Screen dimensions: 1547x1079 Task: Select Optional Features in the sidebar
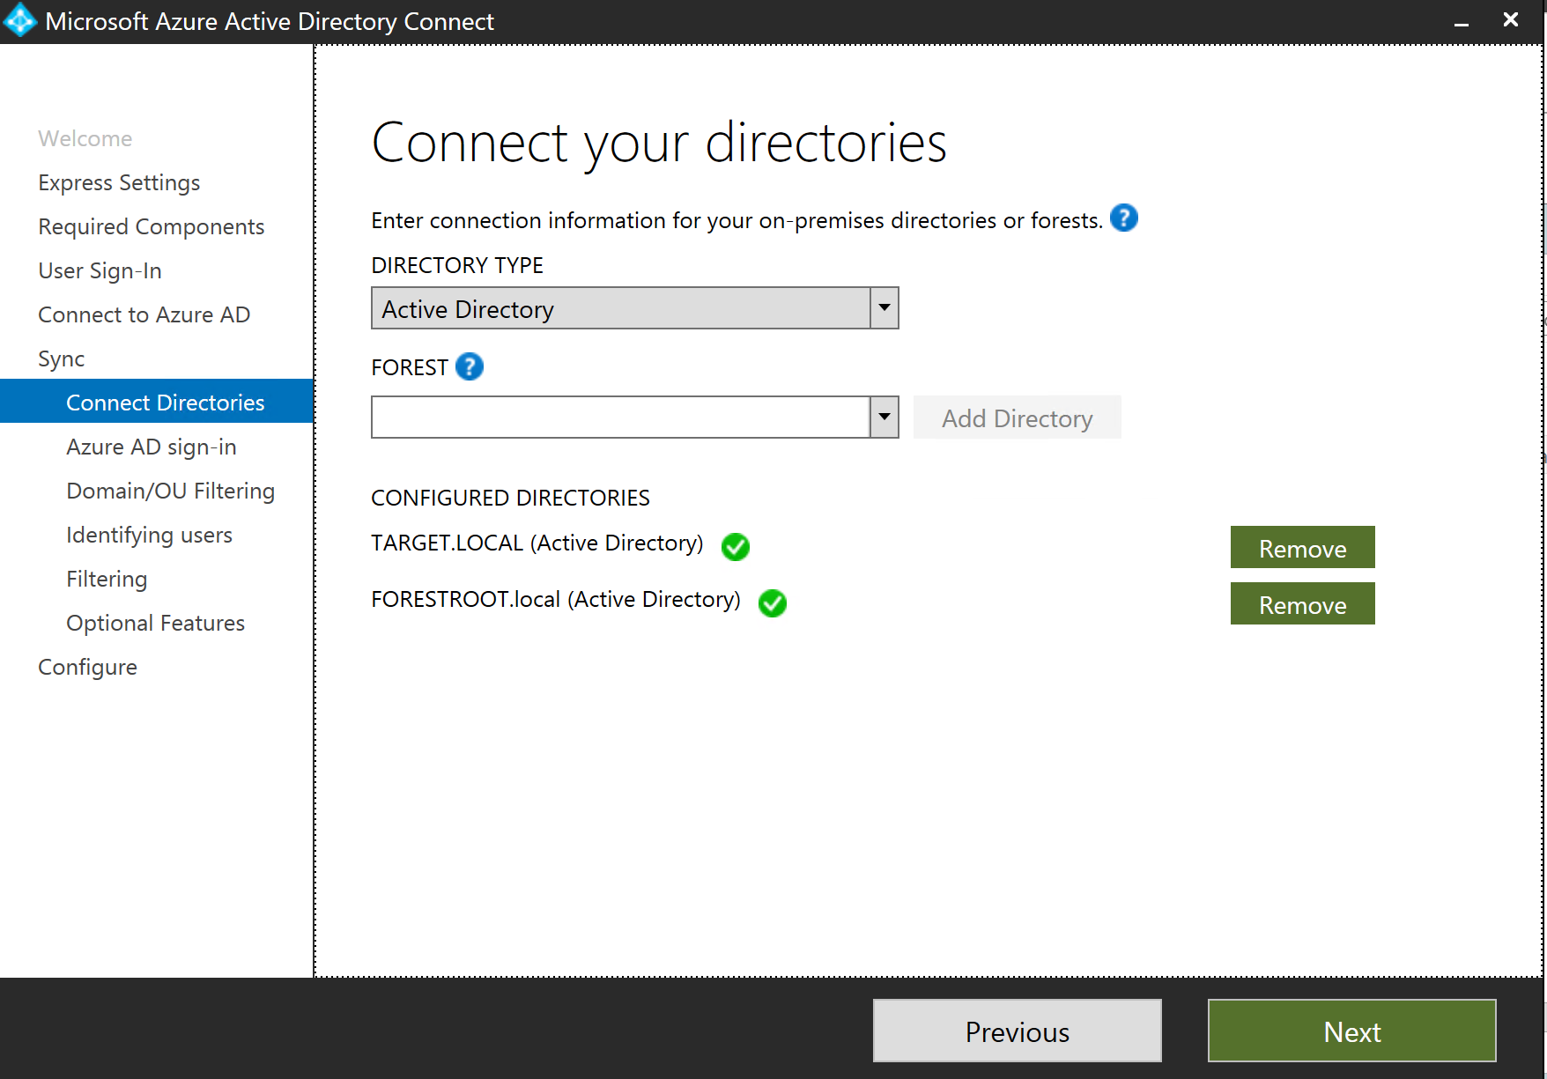click(155, 623)
